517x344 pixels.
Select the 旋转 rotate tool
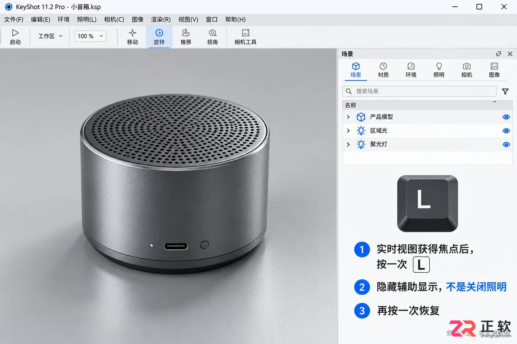159,37
